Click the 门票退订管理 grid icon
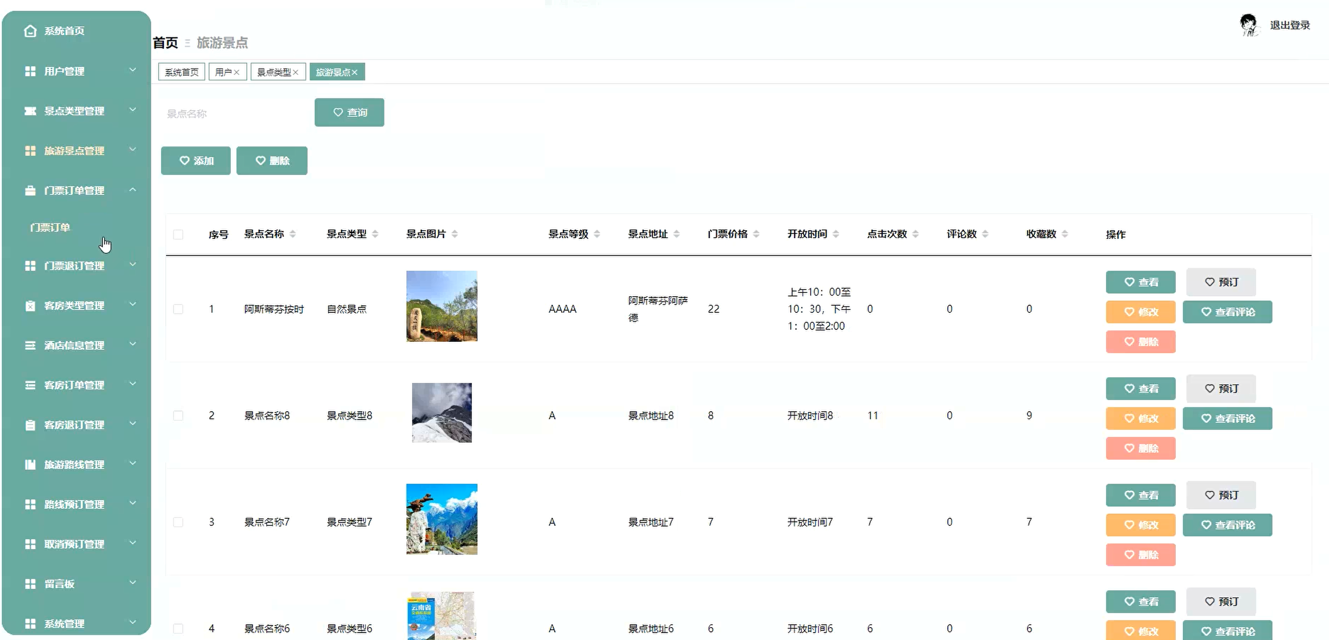Screen dimensions: 1329x640 30,265
